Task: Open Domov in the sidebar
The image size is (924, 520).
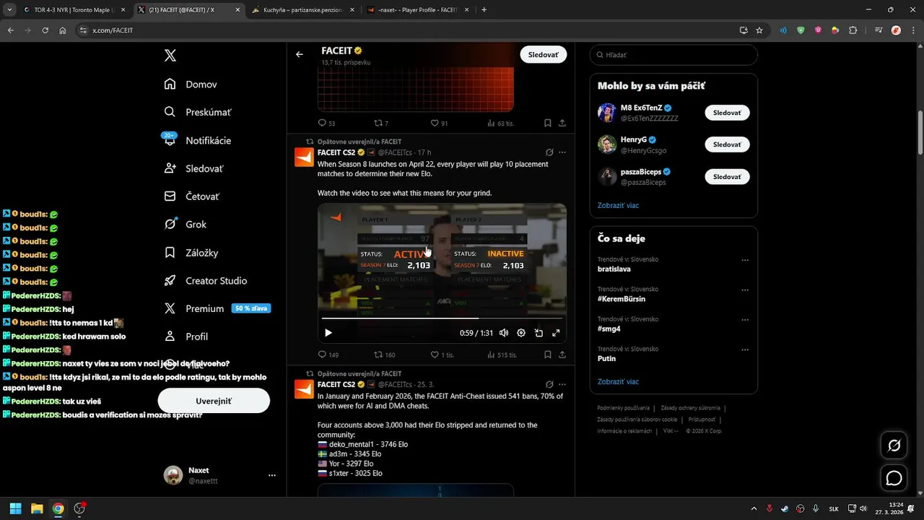Action: 191,84
